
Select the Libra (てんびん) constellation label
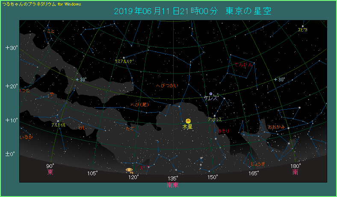(x=243, y=65)
